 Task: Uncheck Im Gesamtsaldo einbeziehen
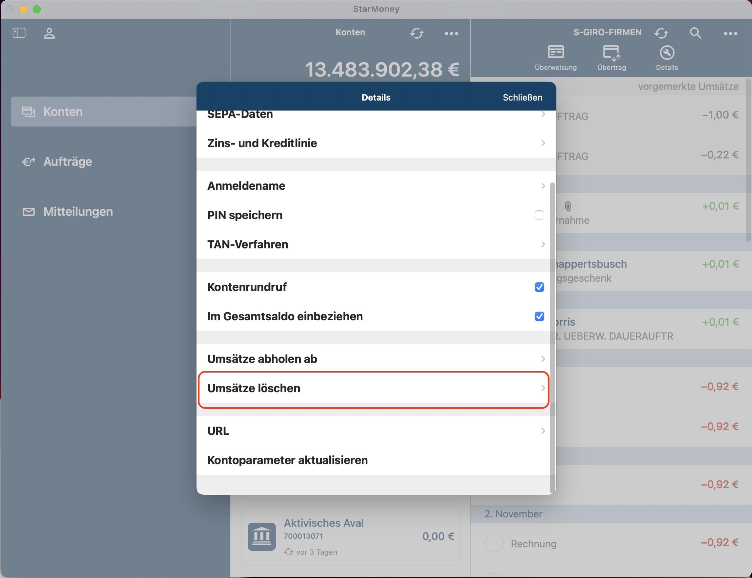(539, 316)
